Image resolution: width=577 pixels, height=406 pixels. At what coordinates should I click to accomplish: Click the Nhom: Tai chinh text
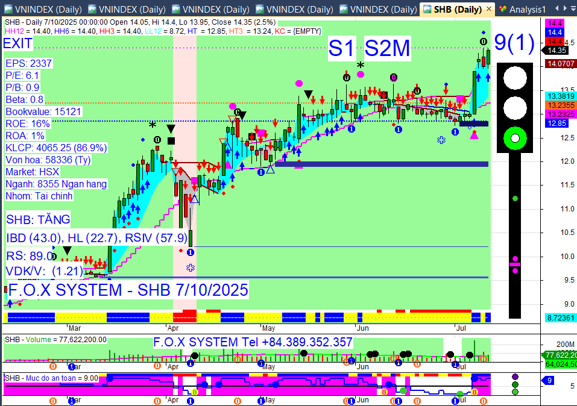[x=39, y=196]
